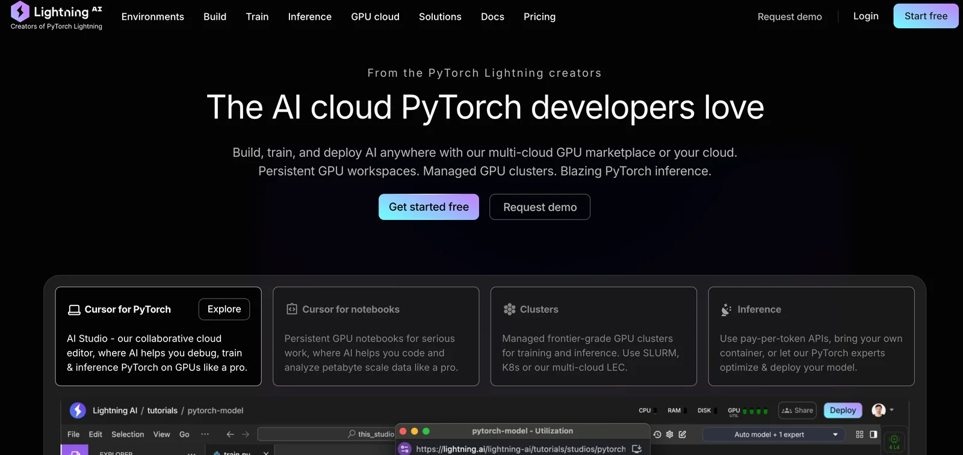Image resolution: width=963 pixels, height=455 pixels.
Task: Click the forward arrow in studio toolbar
Action: coord(246,434)
